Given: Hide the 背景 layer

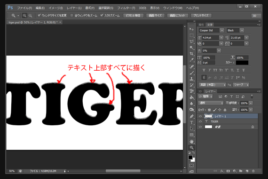Looking at the screenshot, I should tap(200, 127).
